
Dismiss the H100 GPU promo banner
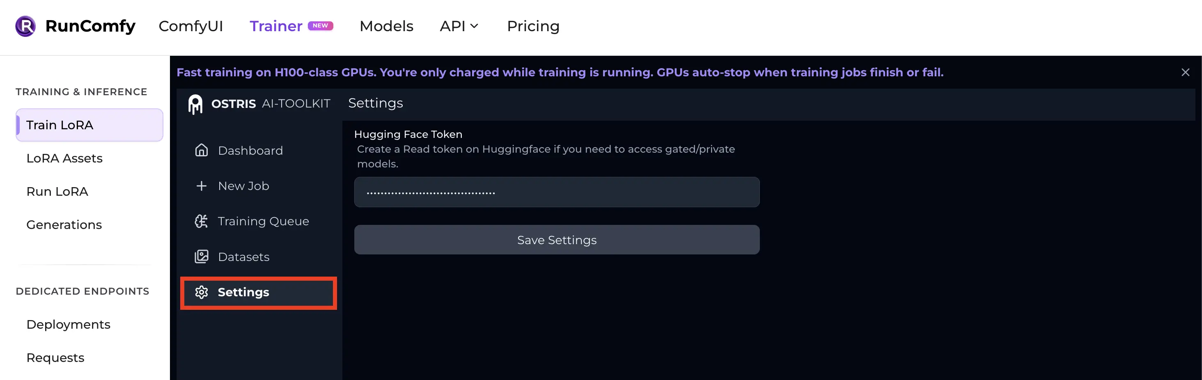tap(1185, 72)
